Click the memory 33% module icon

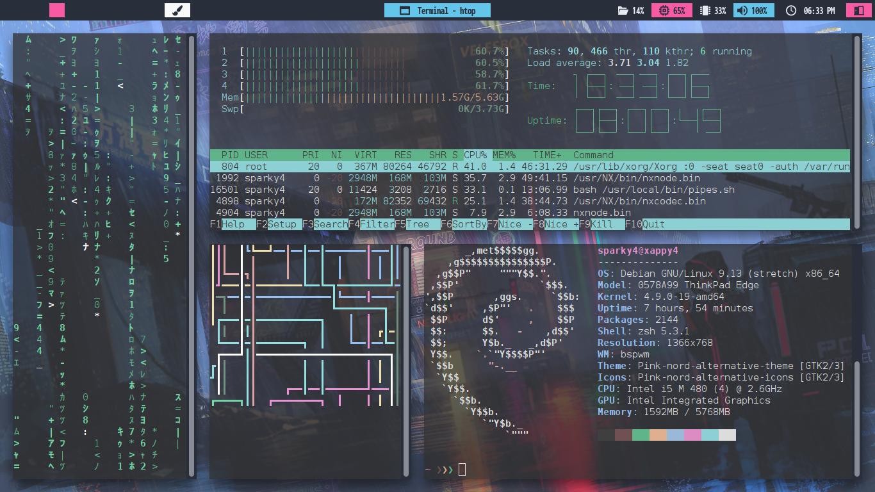coord(705,11)
